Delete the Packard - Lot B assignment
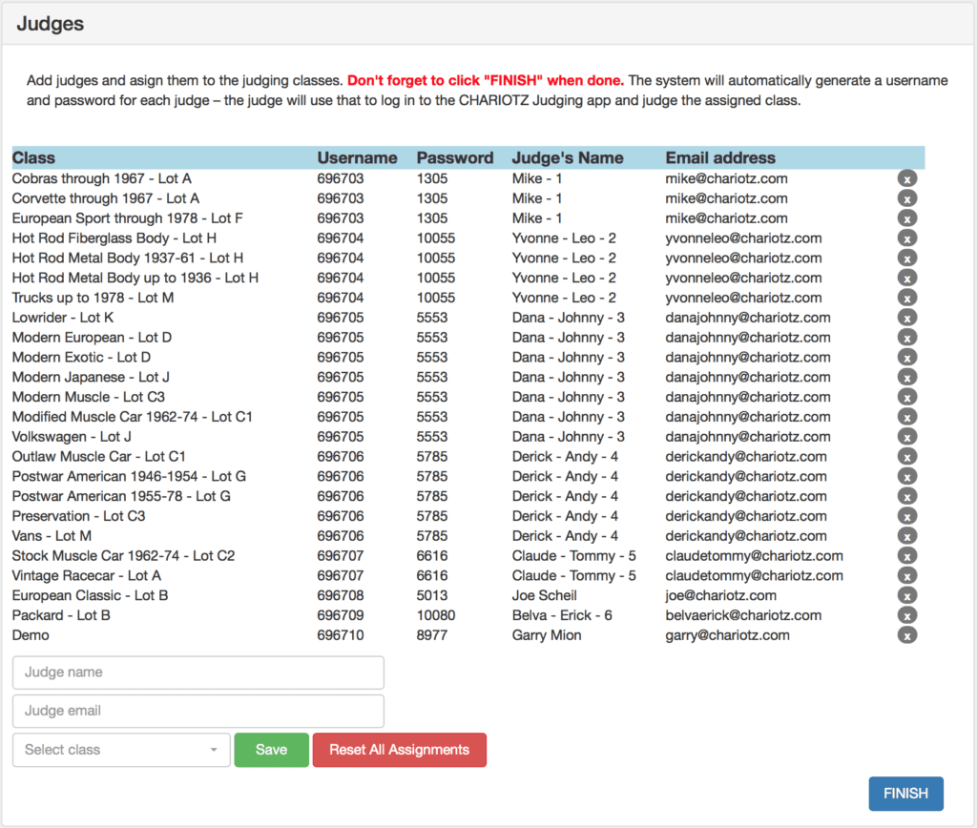Image resolution: width=977 pixels, height=828 pixels. coord(906,615)
